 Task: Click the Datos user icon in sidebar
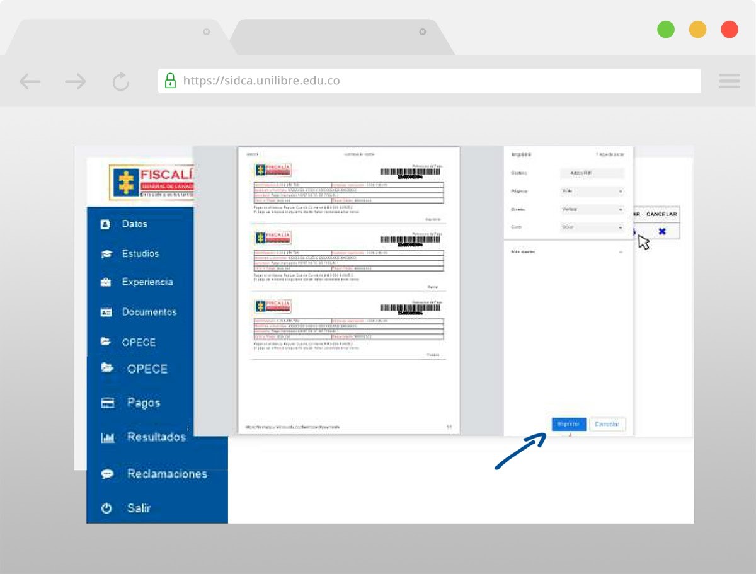click(x=106, y=224)
